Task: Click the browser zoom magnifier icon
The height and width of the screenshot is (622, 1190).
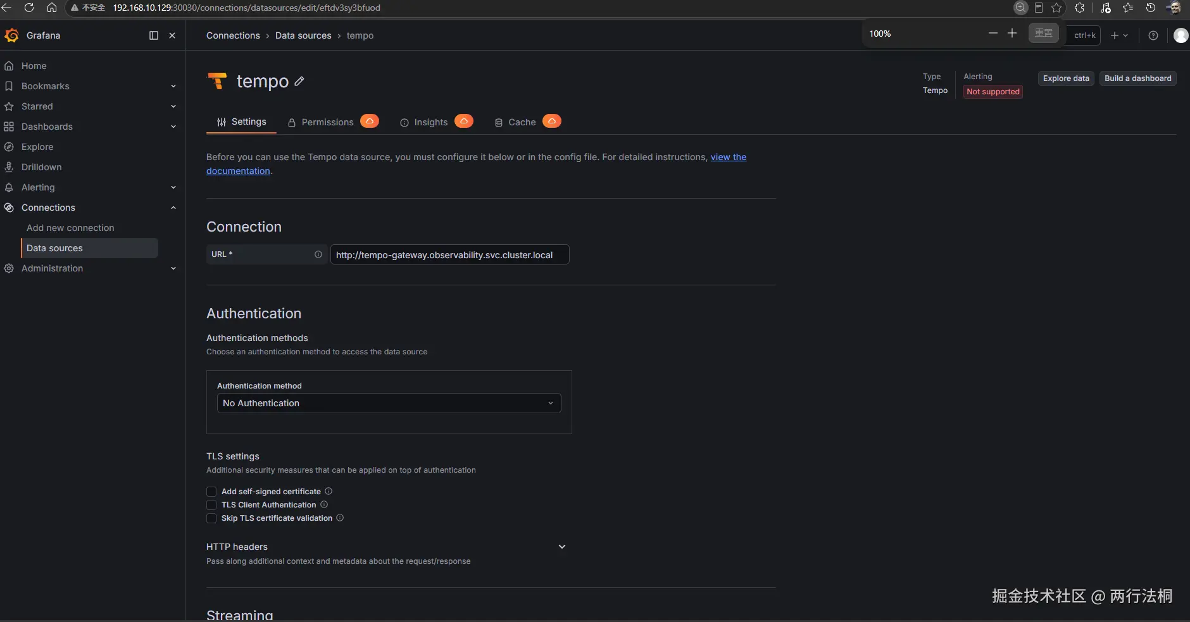Action: [x=1021, y=8]
